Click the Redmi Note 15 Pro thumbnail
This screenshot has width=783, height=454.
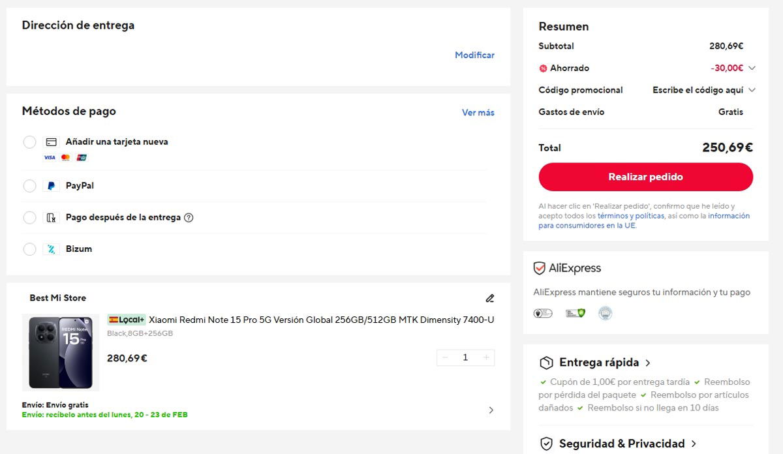61,352
